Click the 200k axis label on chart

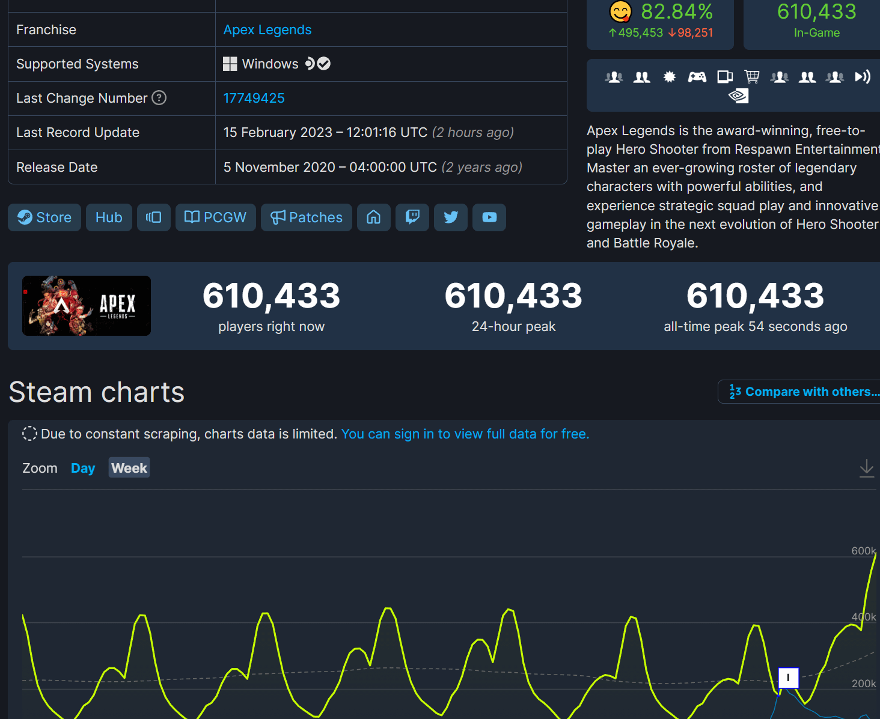864,684
